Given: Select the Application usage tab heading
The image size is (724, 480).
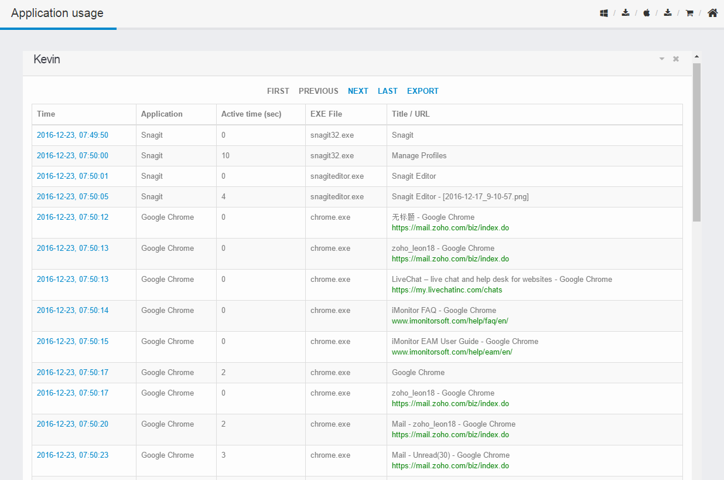Looking at the screenshot, I should point(57,13).
